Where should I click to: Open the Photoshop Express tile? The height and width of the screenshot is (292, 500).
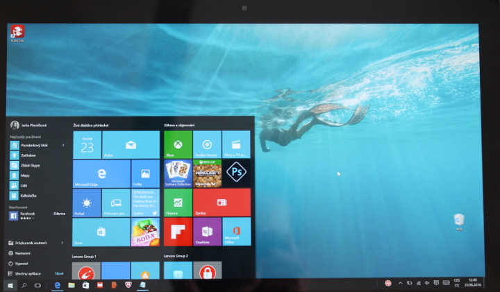tap(236, 173)
